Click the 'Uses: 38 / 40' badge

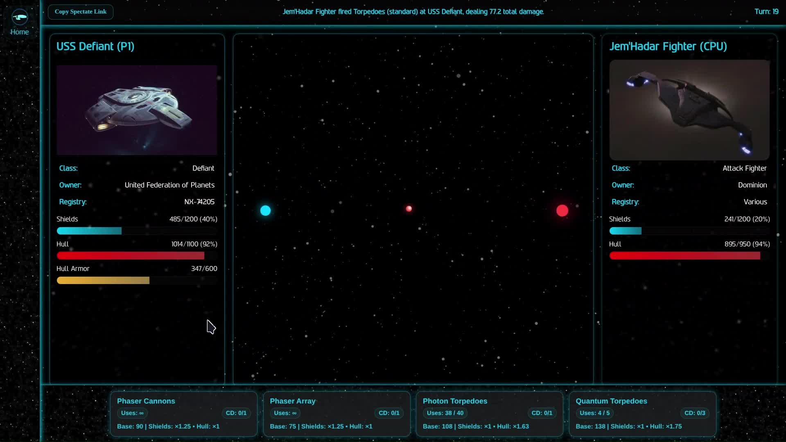(x=445, y=413)
